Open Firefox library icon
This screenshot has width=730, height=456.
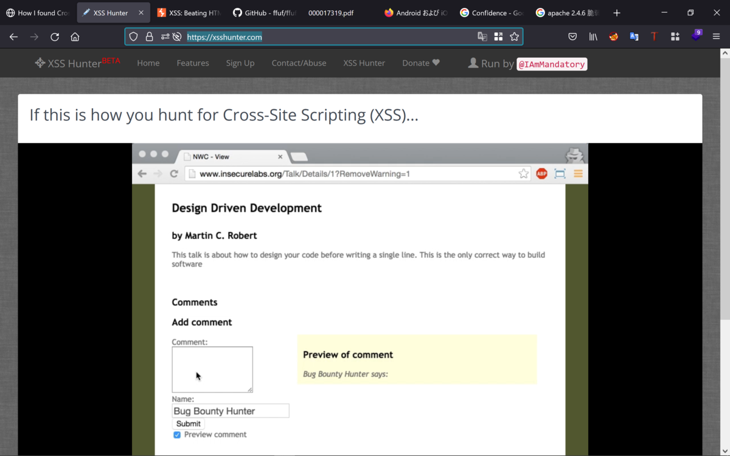[593, 37]
